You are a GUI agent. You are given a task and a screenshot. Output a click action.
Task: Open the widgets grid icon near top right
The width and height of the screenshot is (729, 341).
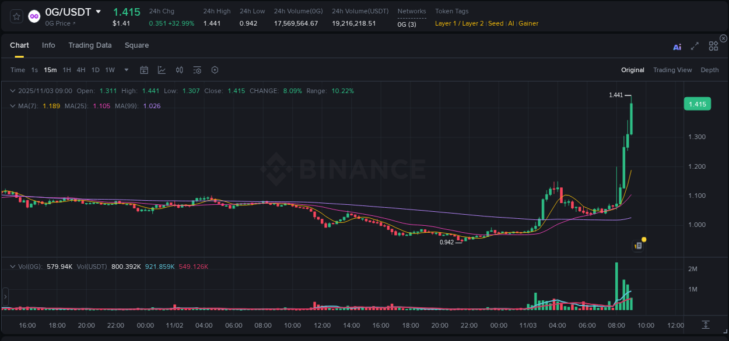point(713,46)
